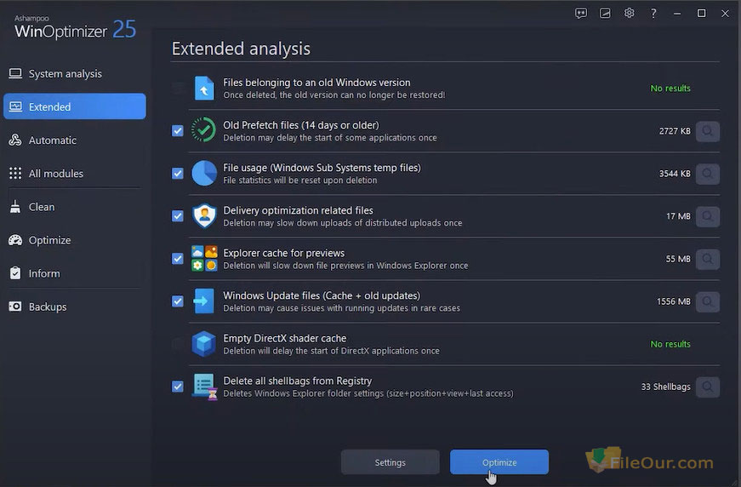741x487 pixels.
Task: Click 'Windows Update files (Cache + old updates)' text
Action: 322,295
